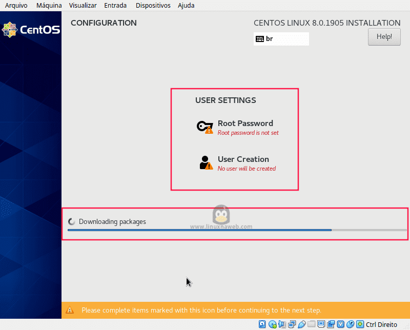
Task: Click the audio speaker status icon
Action: tap(282, 324)
